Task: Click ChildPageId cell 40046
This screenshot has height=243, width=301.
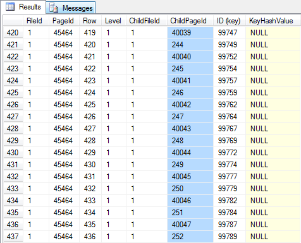Action: (x=190, y=201)
